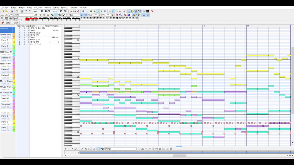Zoom out horizontally with blue magnifier
This screenshot has height=165, width=294.
(120, 15)
